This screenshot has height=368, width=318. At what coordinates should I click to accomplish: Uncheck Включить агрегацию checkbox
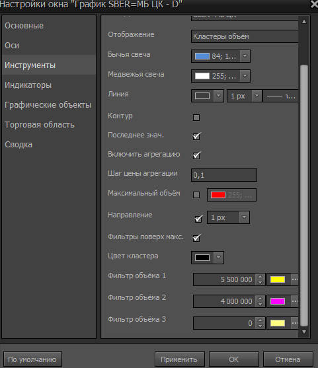pyautogui.click(x=196, y=155)
